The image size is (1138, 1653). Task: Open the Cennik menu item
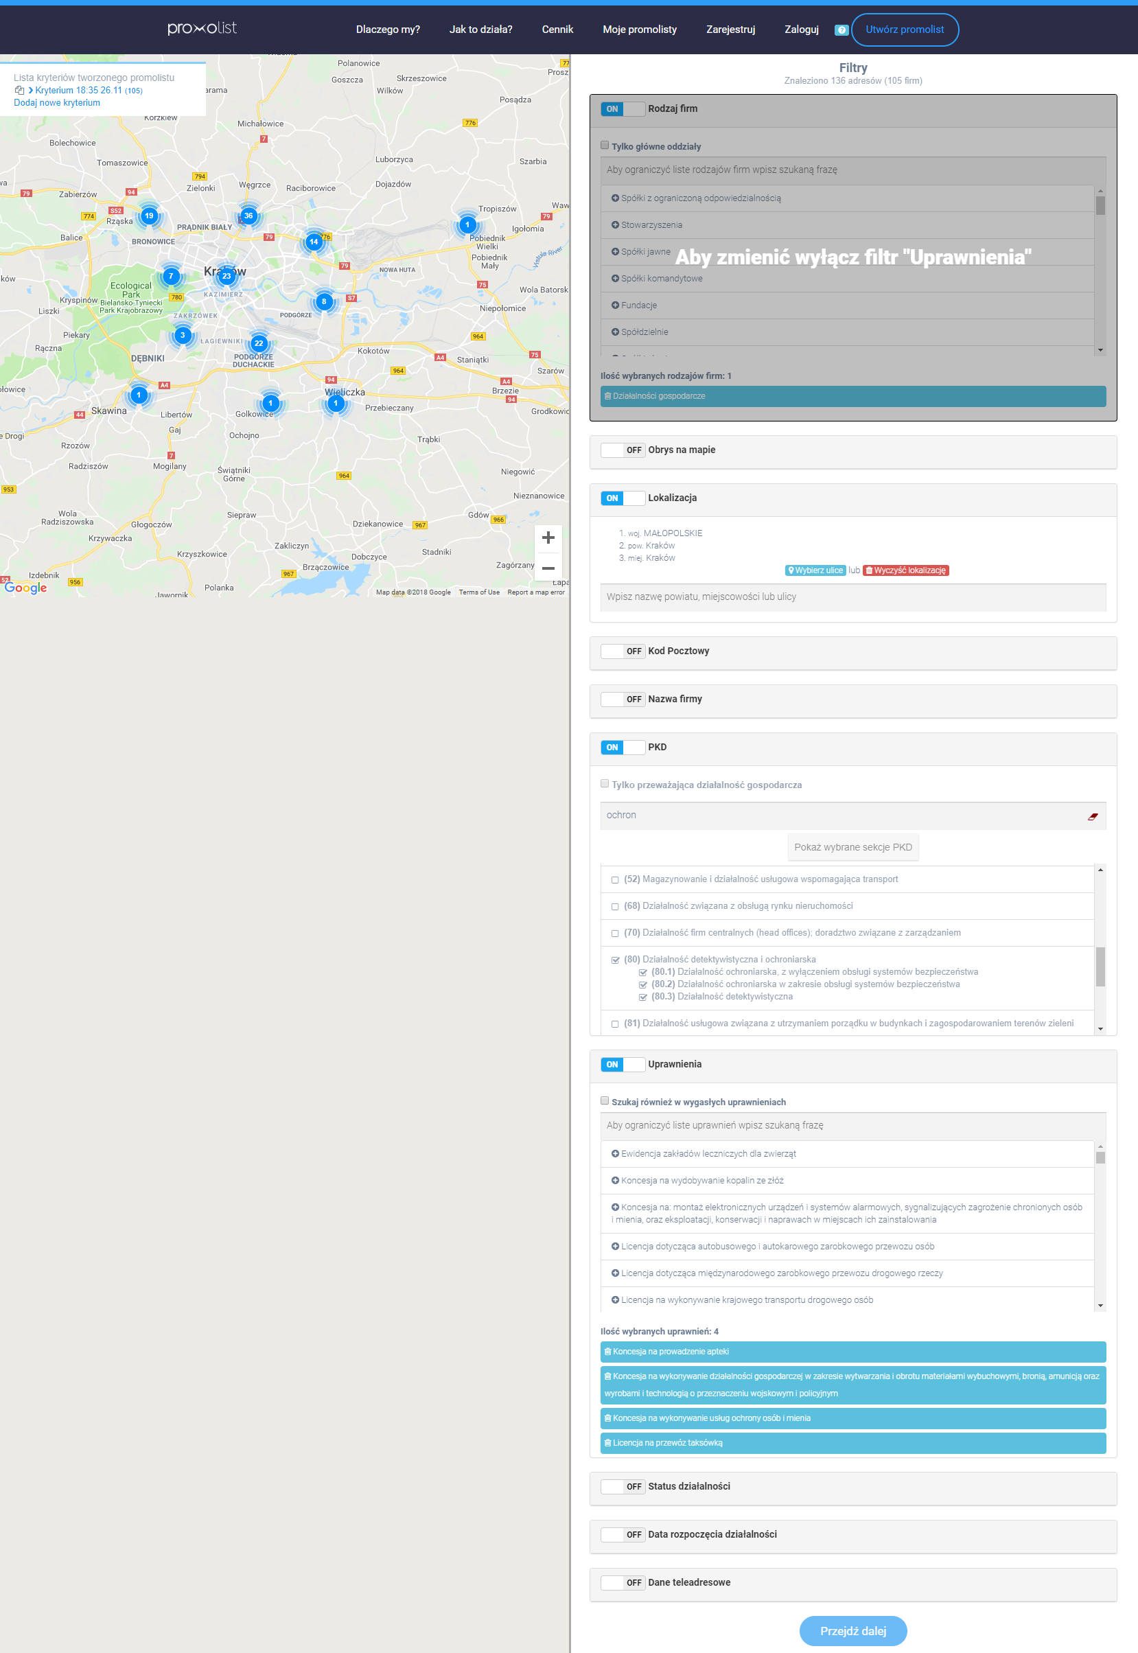coord(557,30)
